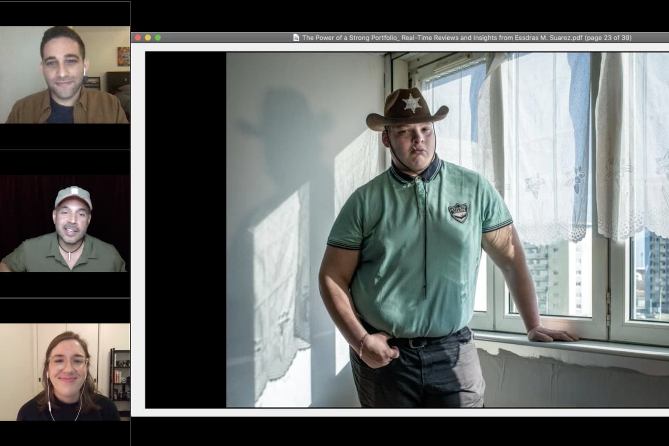Select the top participant video in brown jacket
Viewport: 669px width, 446px height.
64,74
